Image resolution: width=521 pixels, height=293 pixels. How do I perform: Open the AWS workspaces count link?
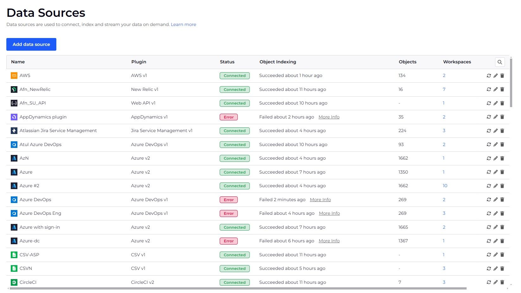click(444, 75)
